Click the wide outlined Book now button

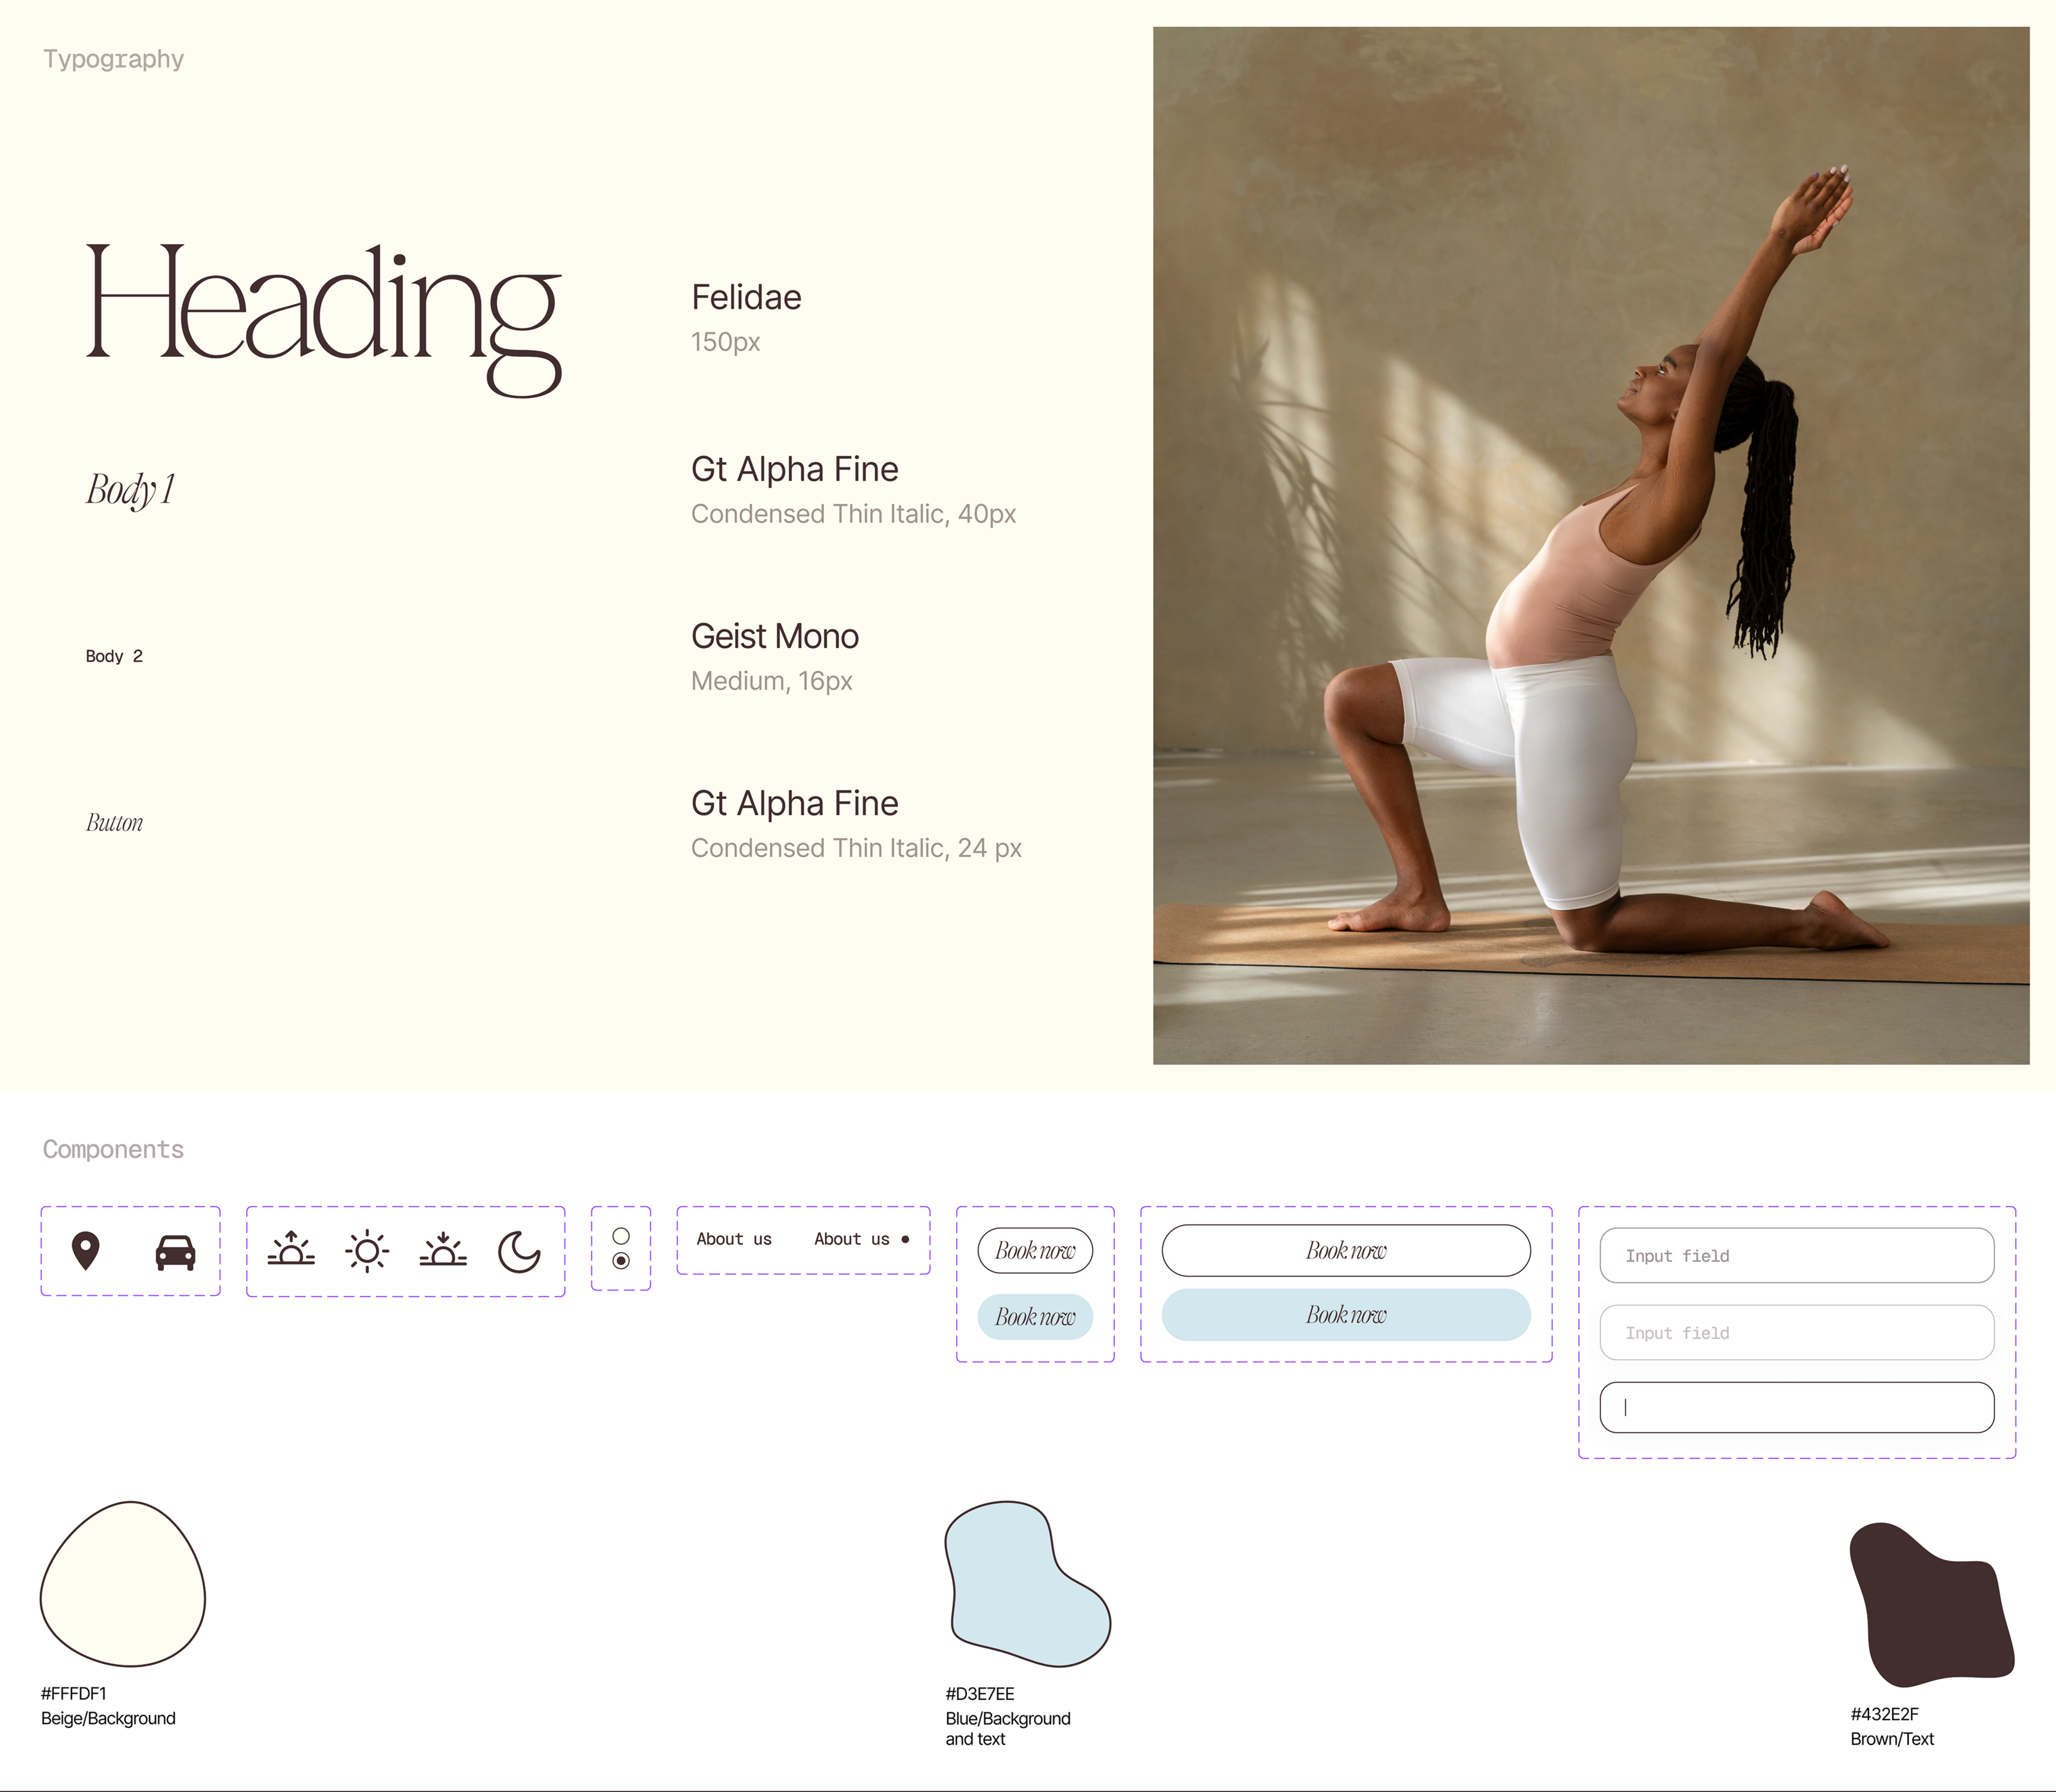click(x=1345, y=1250)
